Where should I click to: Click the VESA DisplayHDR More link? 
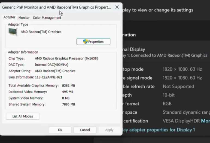point(206,121)
